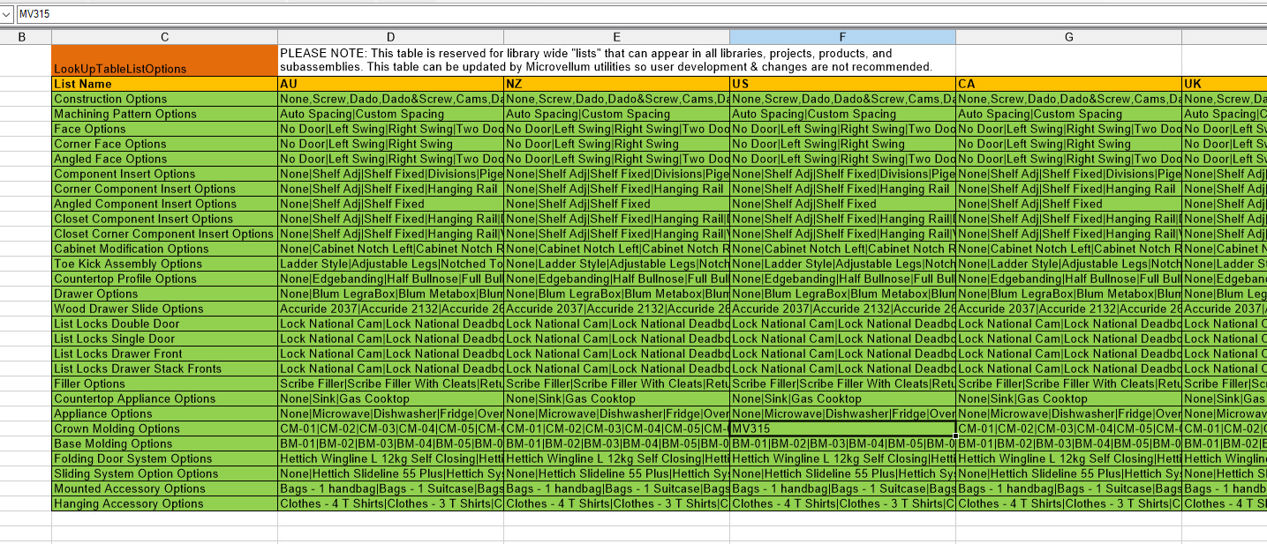Click Closet Corner Component Insert Options cell
The image size is (1267, 544).
point(164,234)
